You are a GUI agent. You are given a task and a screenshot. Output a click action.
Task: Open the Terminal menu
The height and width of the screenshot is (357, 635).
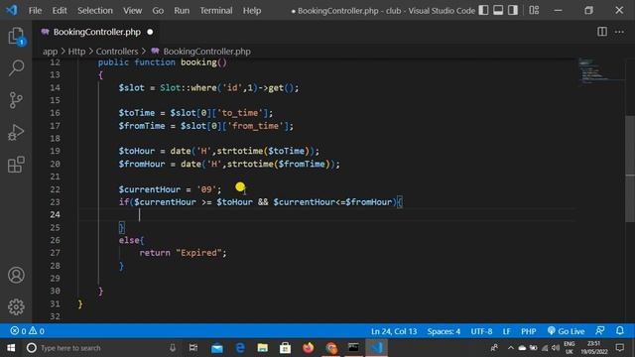pyautogui.click(x=216, y=11)
